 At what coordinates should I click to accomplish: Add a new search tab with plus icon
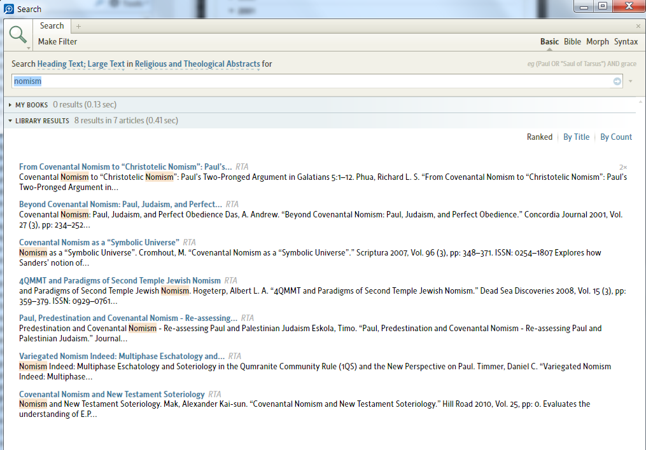click(78, 26)
